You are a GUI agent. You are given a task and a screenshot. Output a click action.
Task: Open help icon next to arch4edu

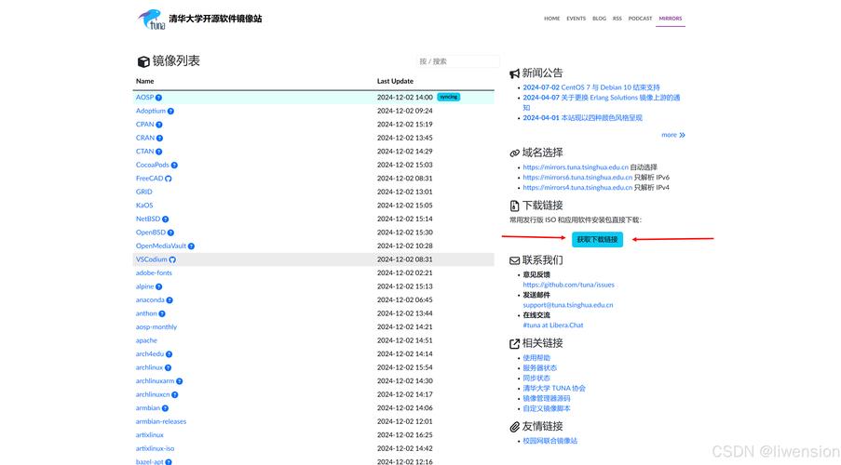[x=169, y=354]
